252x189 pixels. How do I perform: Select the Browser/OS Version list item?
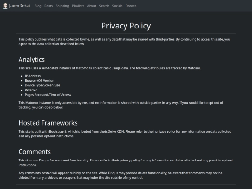pyautogui.click(x=40, y=81)
